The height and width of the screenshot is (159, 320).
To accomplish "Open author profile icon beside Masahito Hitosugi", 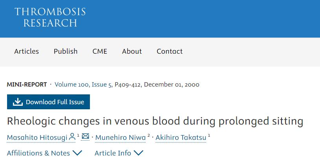I will pyautogui.click(x=72, y=137).
